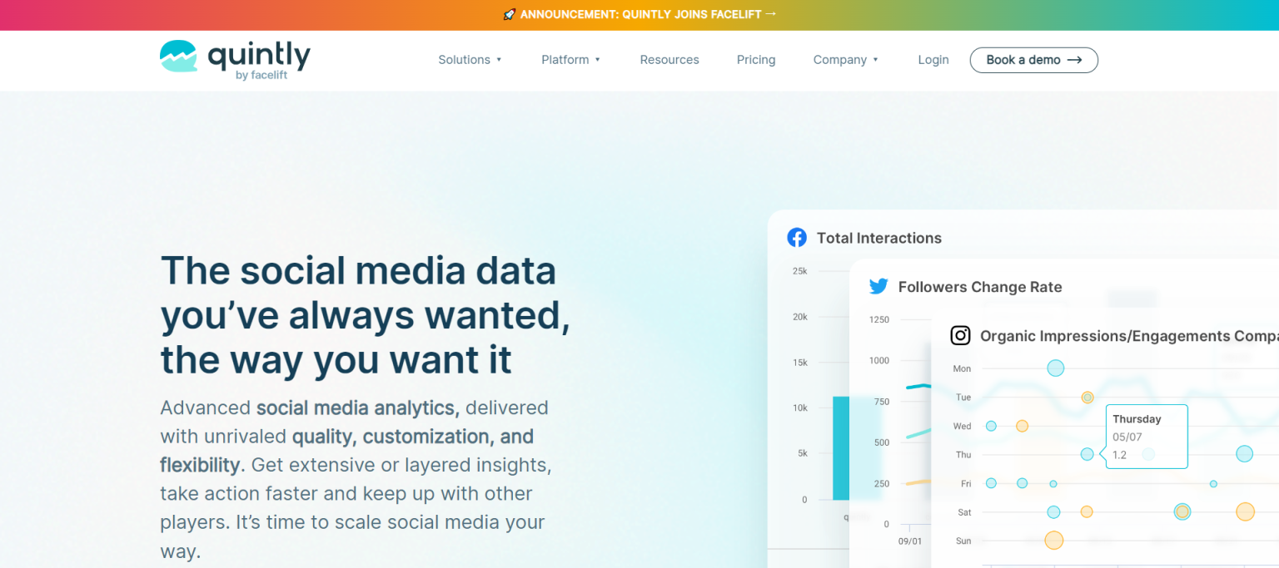Open the Quintly joins Facelift announcement

(x=640, y=15)
